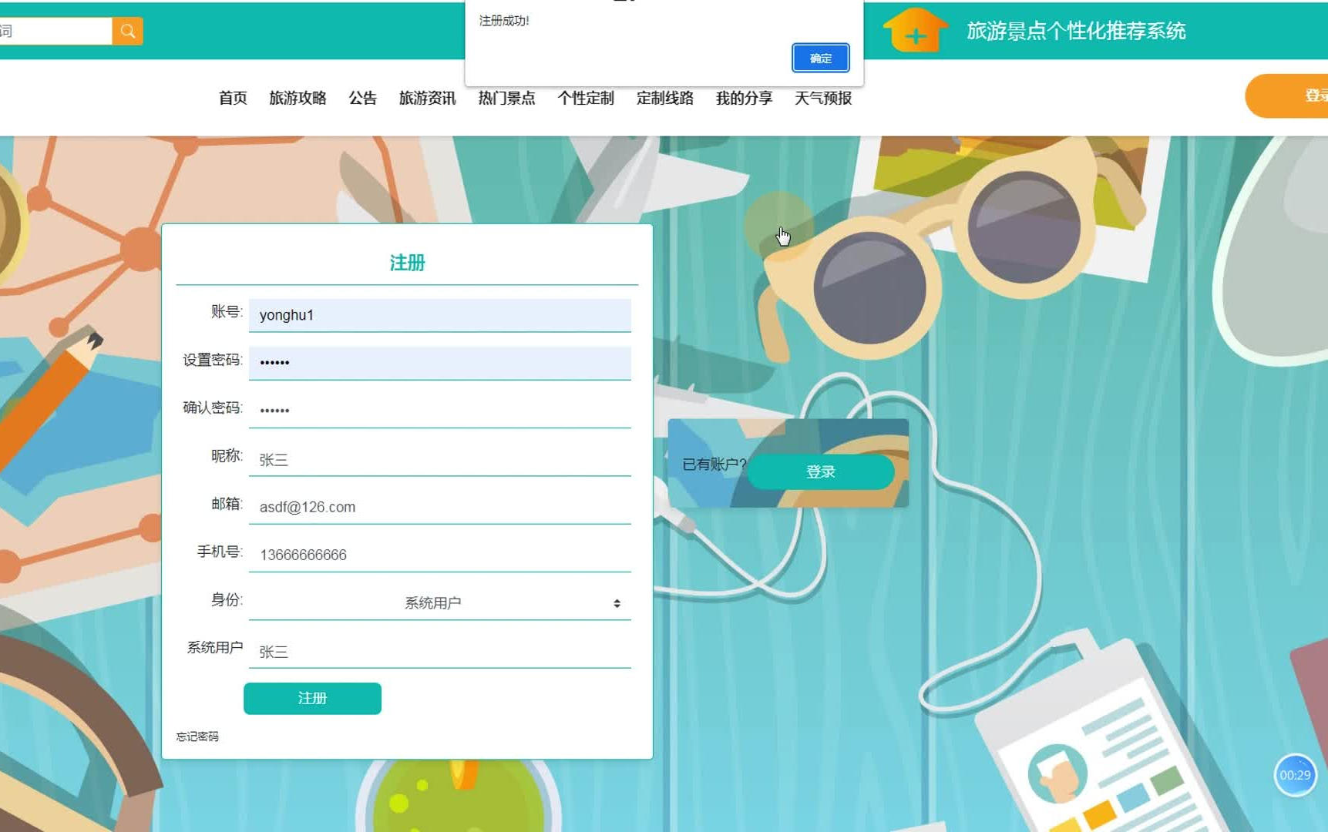
Task: Select 热门景点 in the navigation bar
Action: coord(506,98)
